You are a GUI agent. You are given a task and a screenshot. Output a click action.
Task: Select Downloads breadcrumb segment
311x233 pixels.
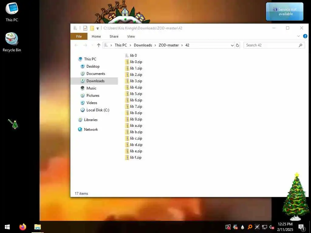[143, 45]
